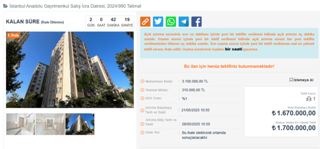Image resolution: width=320 pixels, height=149 pixels.
Task: Add listing to watchlist via İzlemeye Al
Action: pos(301,80)
